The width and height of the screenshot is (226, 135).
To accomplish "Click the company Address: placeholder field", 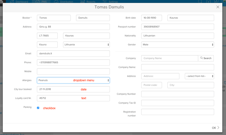I will tap(160, 76).
